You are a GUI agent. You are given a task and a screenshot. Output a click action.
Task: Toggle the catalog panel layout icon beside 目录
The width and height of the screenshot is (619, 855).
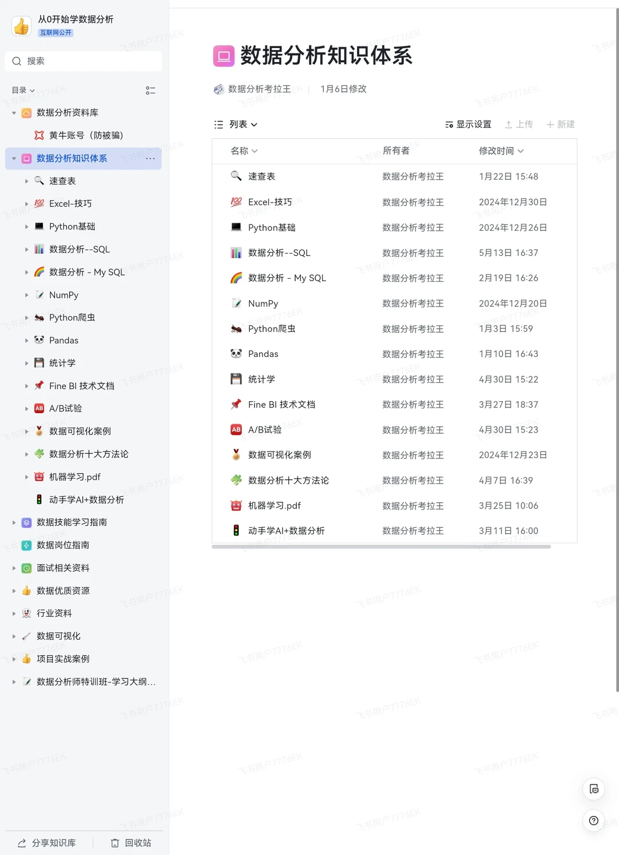coord(151,90)
